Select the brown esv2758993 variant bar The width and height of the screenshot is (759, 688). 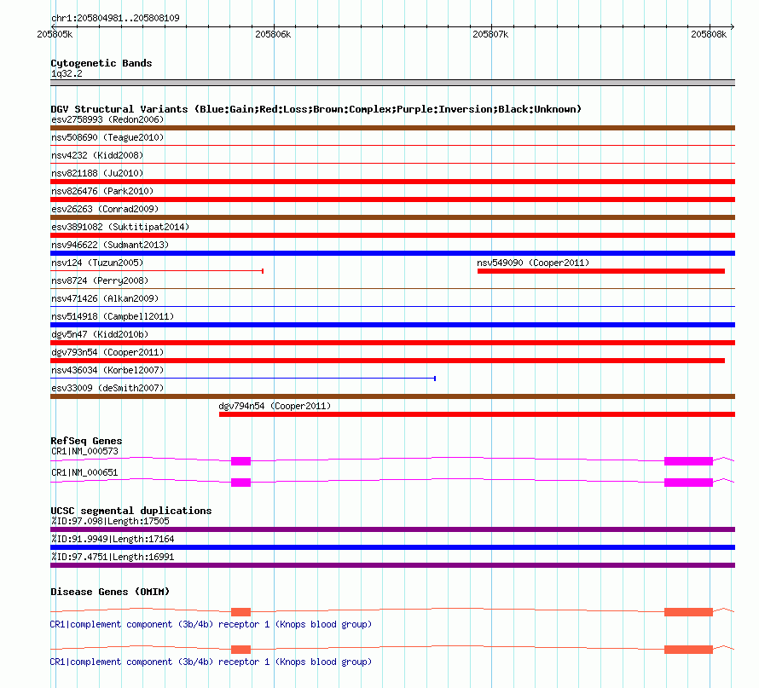(392, 128)
